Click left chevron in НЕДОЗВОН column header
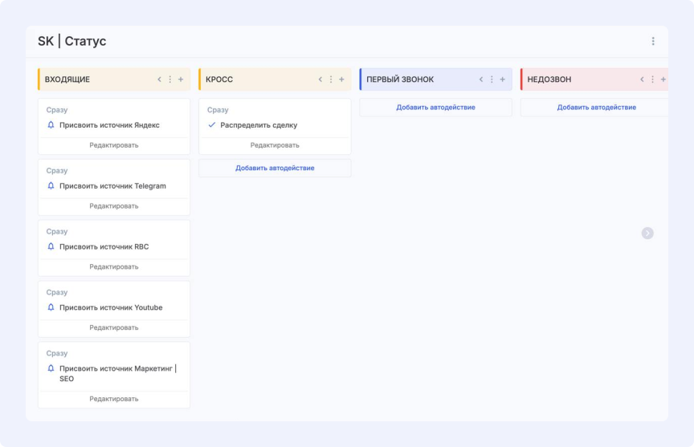This screenshot has height=447, width=694. [x=642, y=79]
